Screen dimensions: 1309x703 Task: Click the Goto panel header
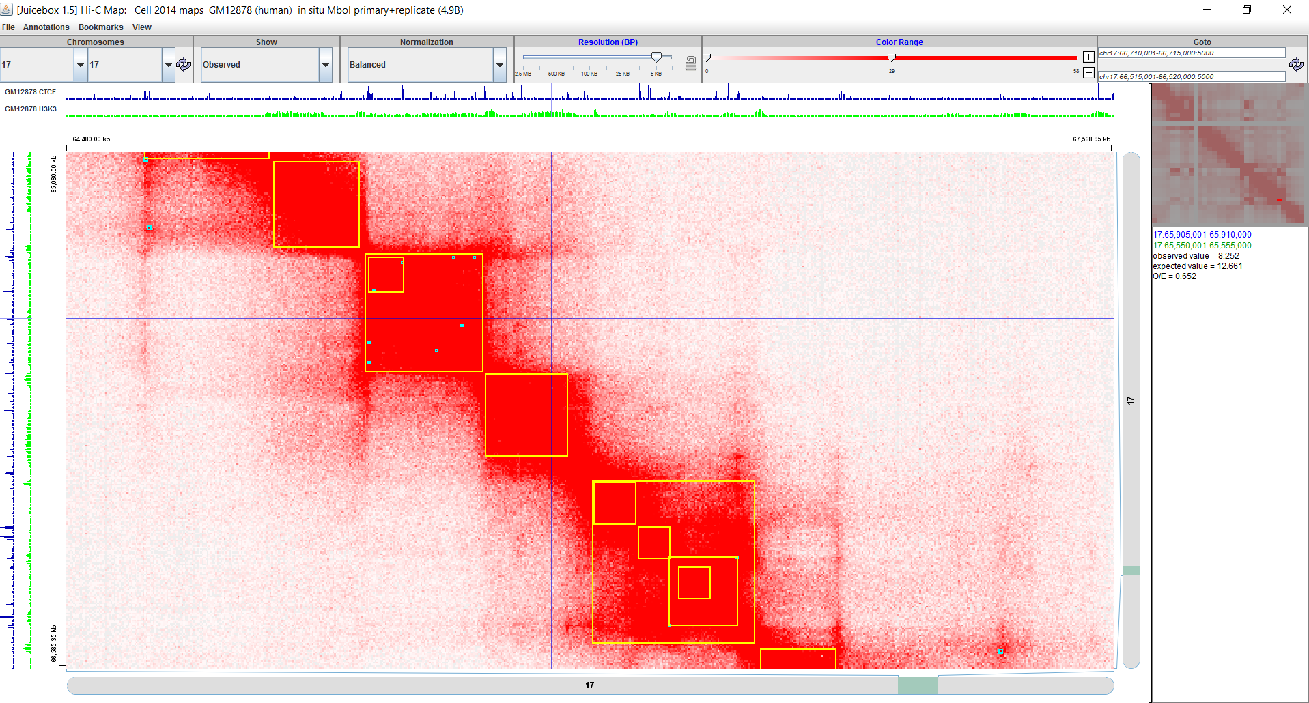(1202, 42)
